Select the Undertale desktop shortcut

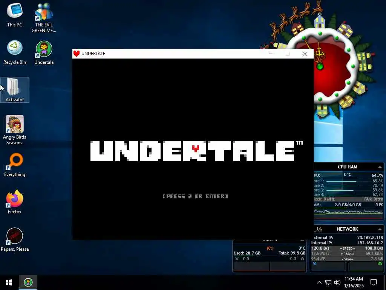[44, 52]
